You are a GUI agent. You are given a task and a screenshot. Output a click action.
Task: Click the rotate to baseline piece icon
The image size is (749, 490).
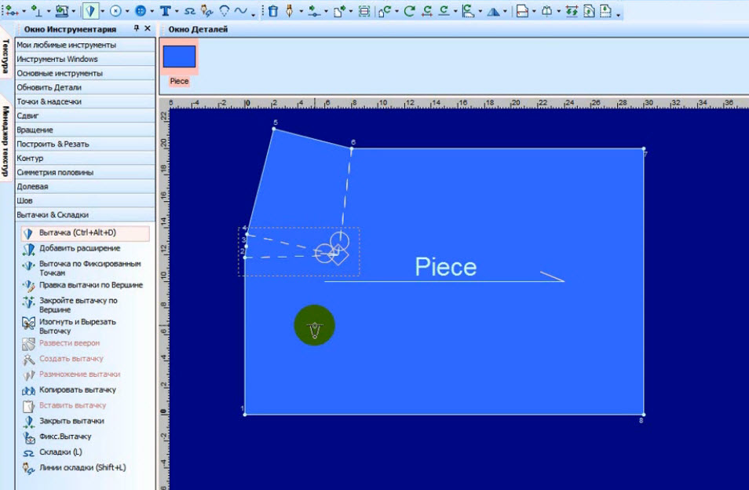coord(469,10)
